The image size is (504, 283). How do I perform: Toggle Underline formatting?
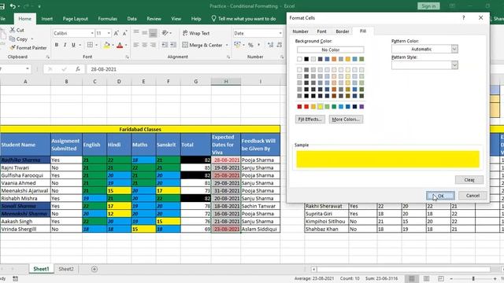[x=73, y=45]
